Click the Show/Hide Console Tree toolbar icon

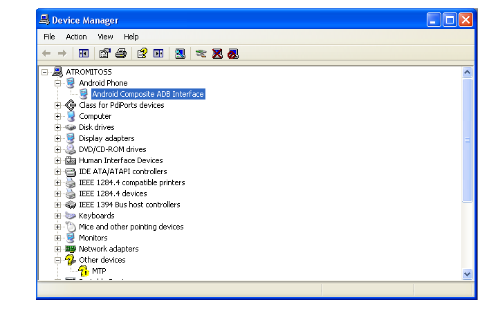[x=84, y=53]
